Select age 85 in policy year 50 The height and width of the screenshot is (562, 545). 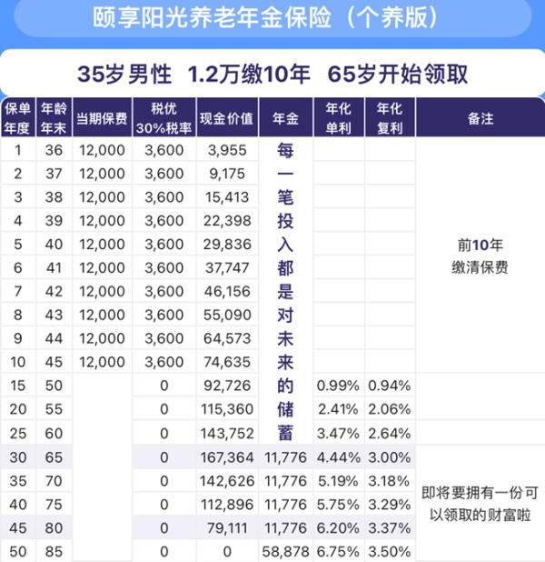tap(54, 552)
